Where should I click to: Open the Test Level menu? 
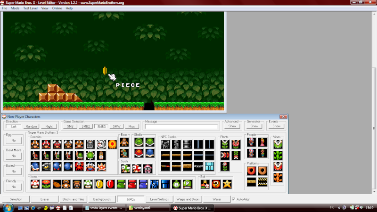pos(30,8)
